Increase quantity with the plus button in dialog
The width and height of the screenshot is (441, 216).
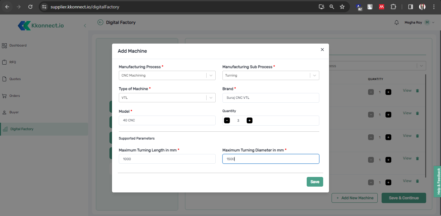(x=250, y=120)
